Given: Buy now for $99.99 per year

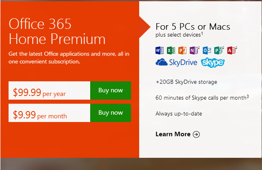Looking at the screenshot, I should 111,90.
